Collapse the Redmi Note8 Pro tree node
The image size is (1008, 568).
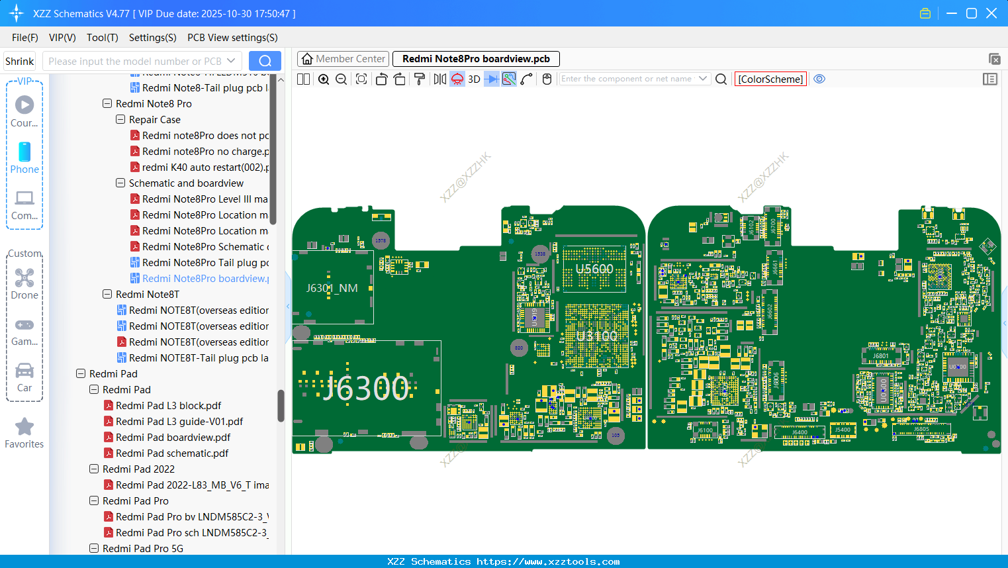[x=107, y=104]
